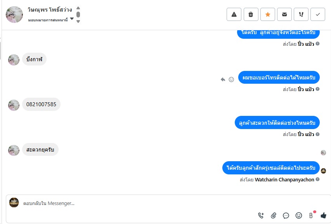Image resolution: width=331 pixels, height=224 pixels.
Task: Open customer profile picture in header
Action: pos(14,14)
